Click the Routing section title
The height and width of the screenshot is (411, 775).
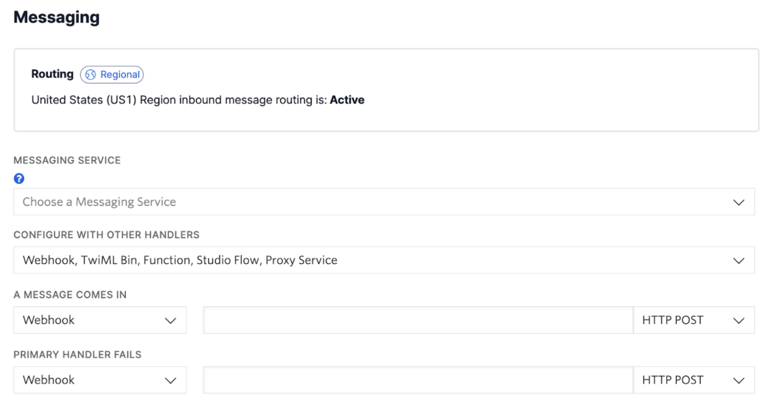tap(52, 74)
